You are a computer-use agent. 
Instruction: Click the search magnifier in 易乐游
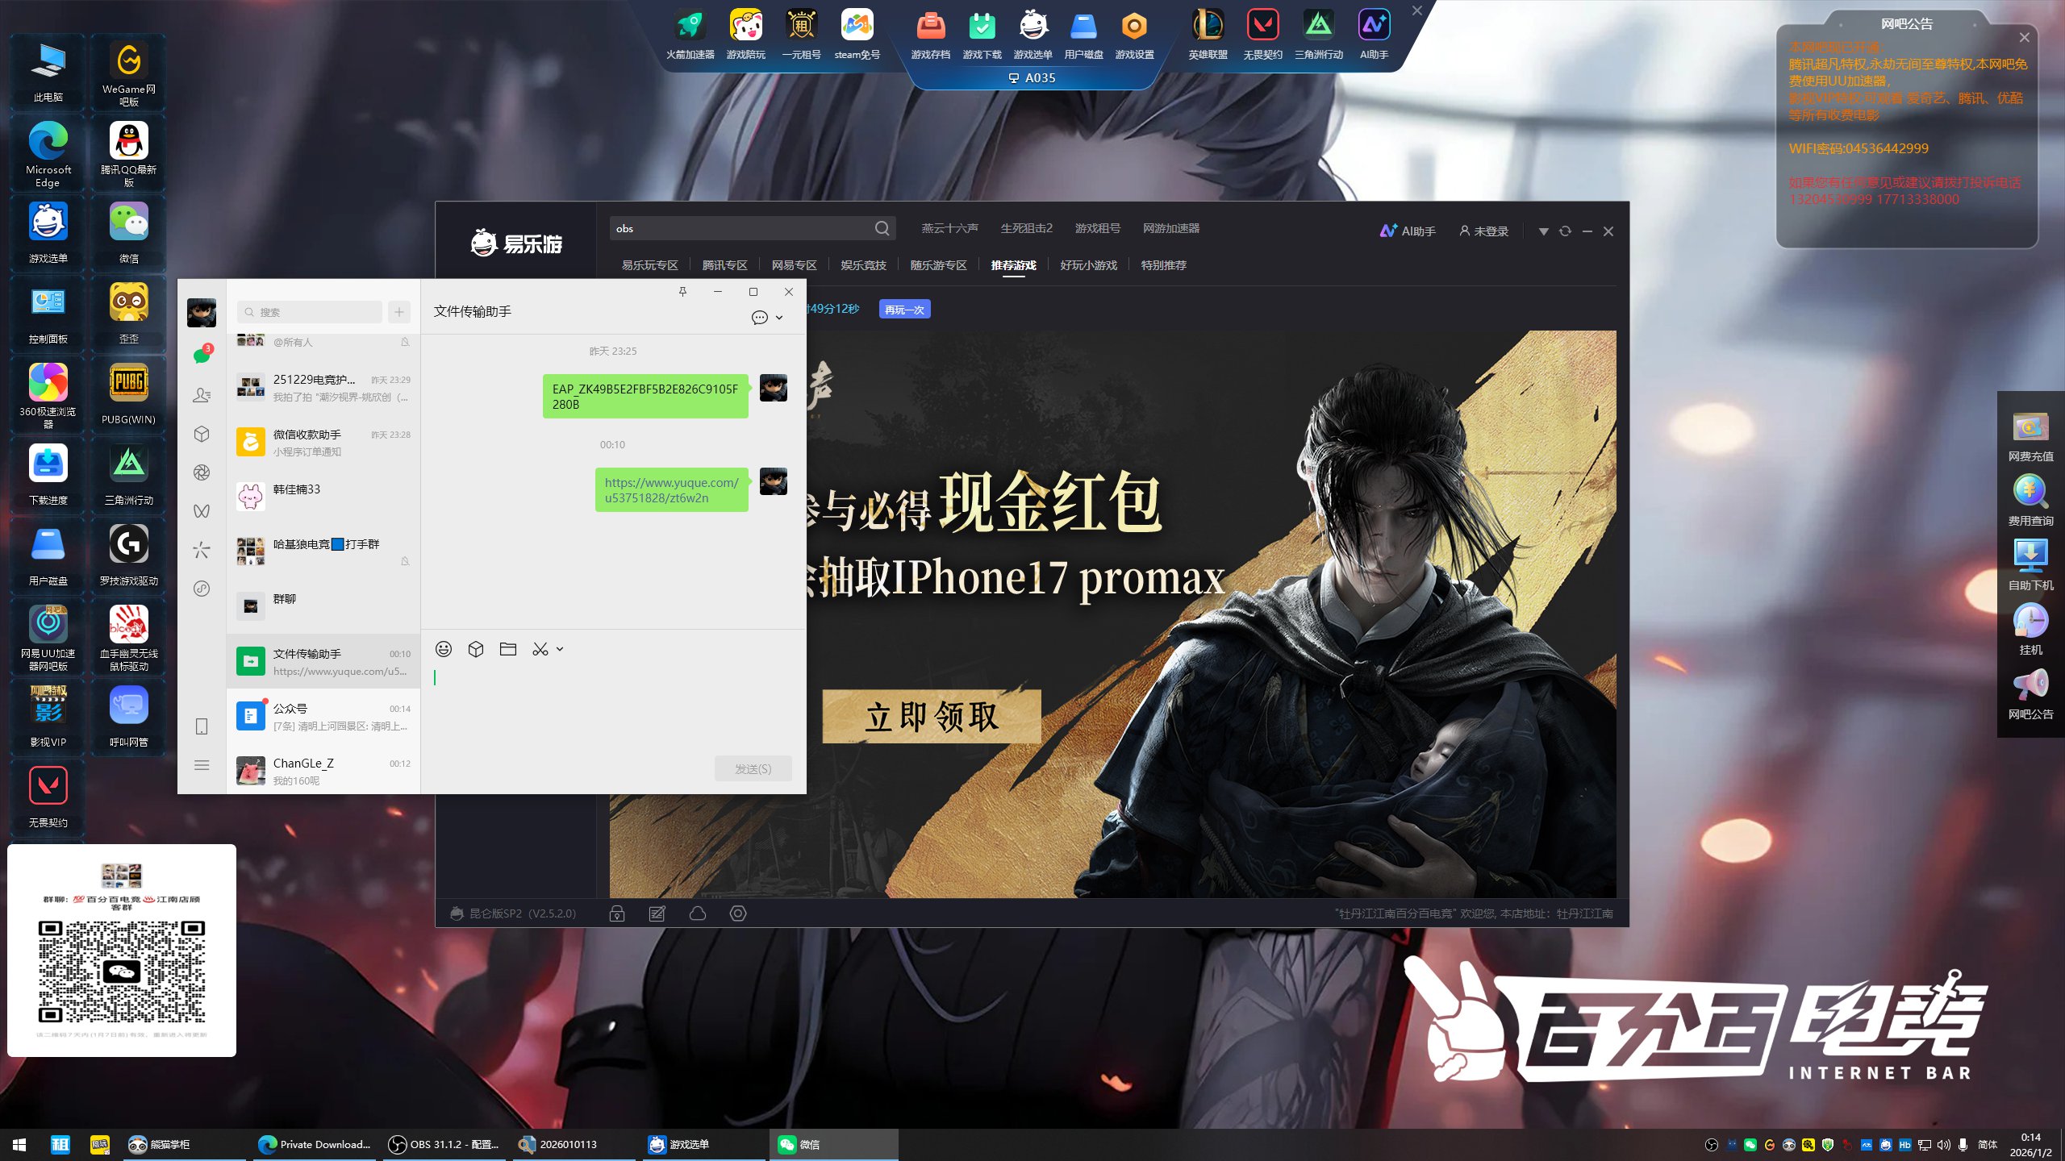pyautogui.click(x=882, y=229)
